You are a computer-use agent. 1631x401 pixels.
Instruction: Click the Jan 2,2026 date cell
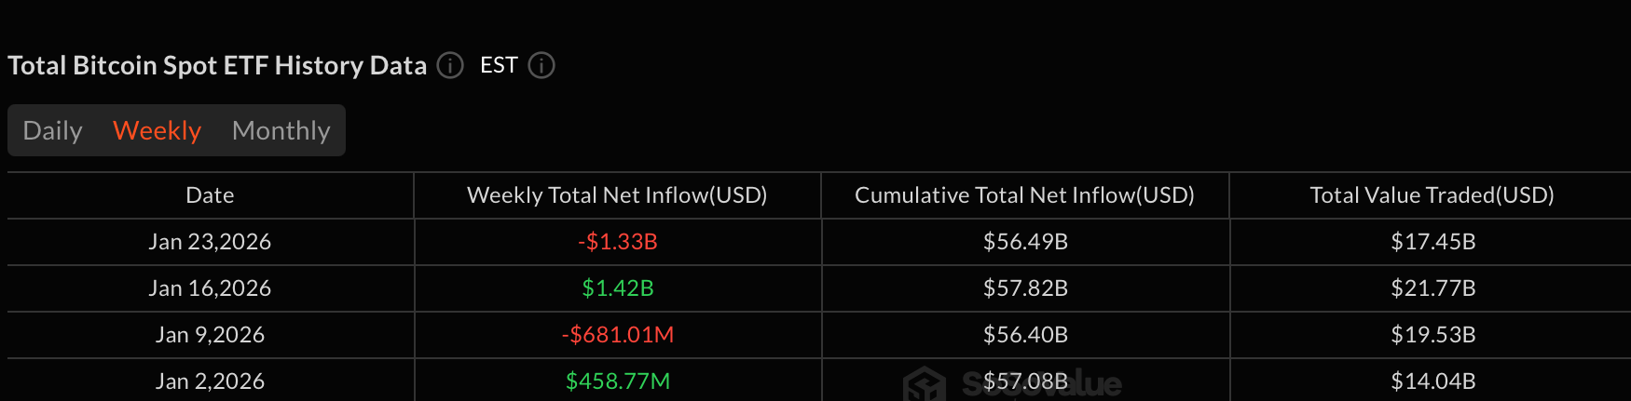click(x=210, y=381)
